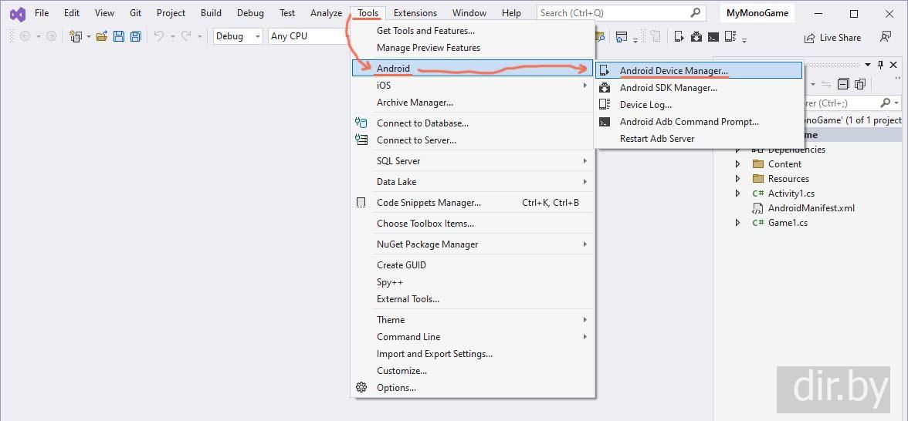Click the Live Share button
Screen dimensions: 908x421
[x=832, y=37]
